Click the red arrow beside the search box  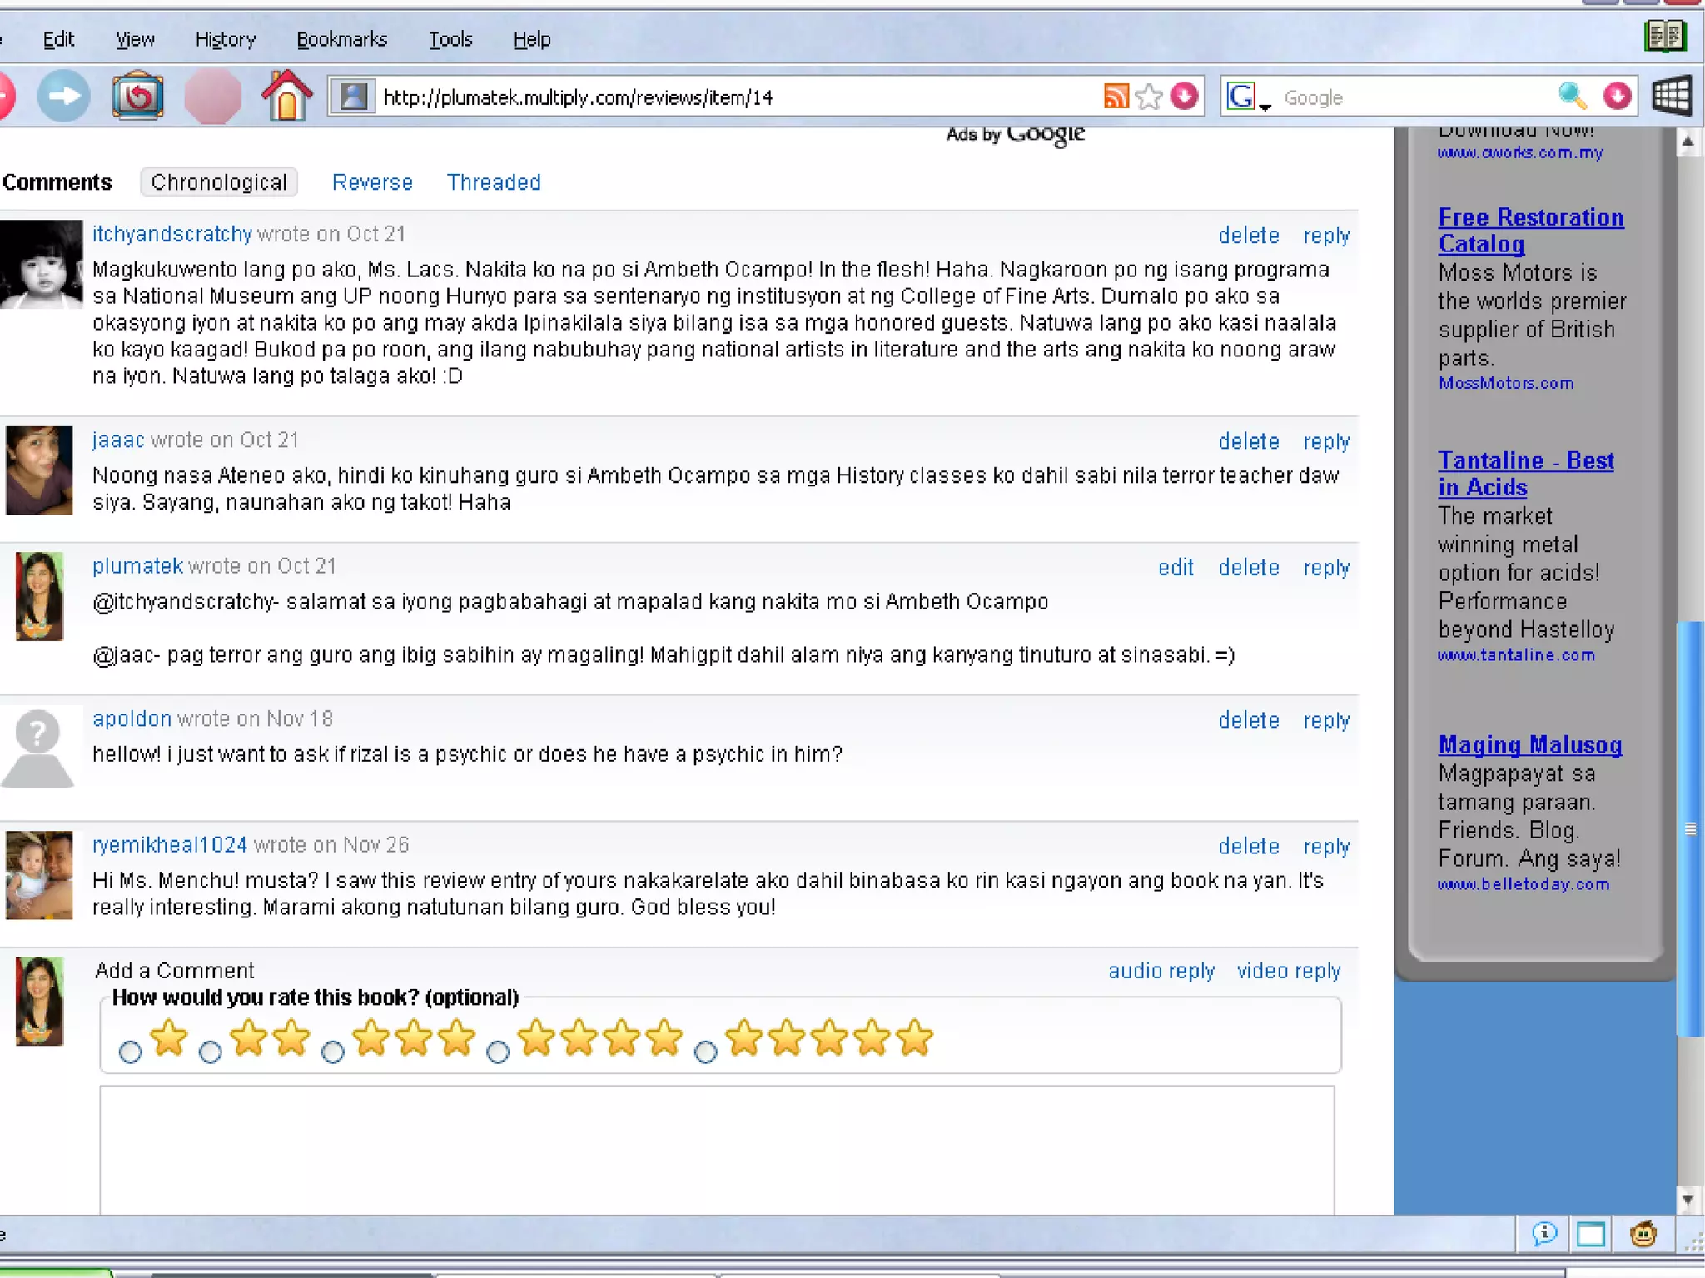[1617, 97]
